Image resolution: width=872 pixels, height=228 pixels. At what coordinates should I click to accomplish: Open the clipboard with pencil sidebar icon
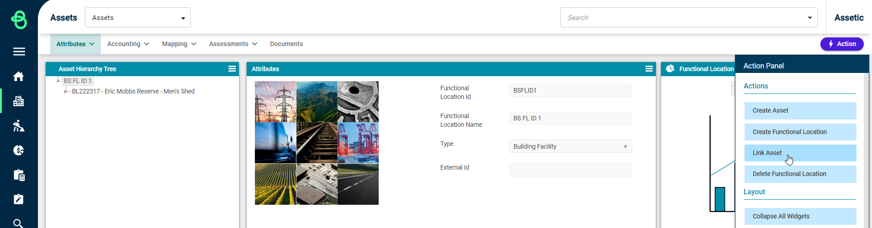[19, 199]
